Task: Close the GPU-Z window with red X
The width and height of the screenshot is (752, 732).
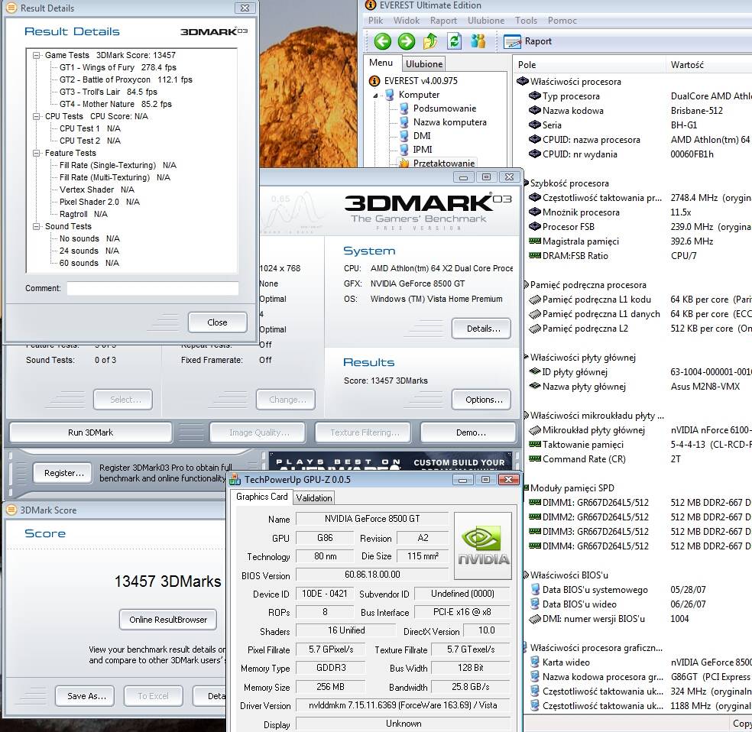Action: (508, 480)
